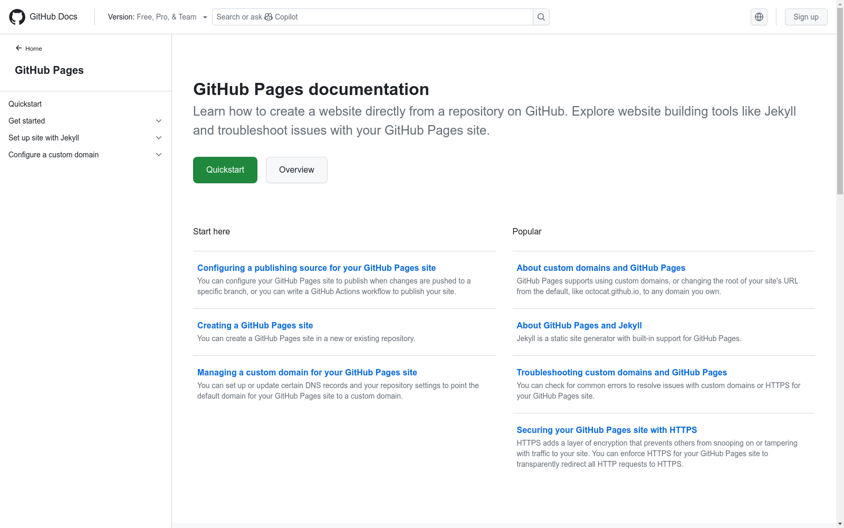
Task: Click the vertical page scrollbar thumb
Action: 840,101
